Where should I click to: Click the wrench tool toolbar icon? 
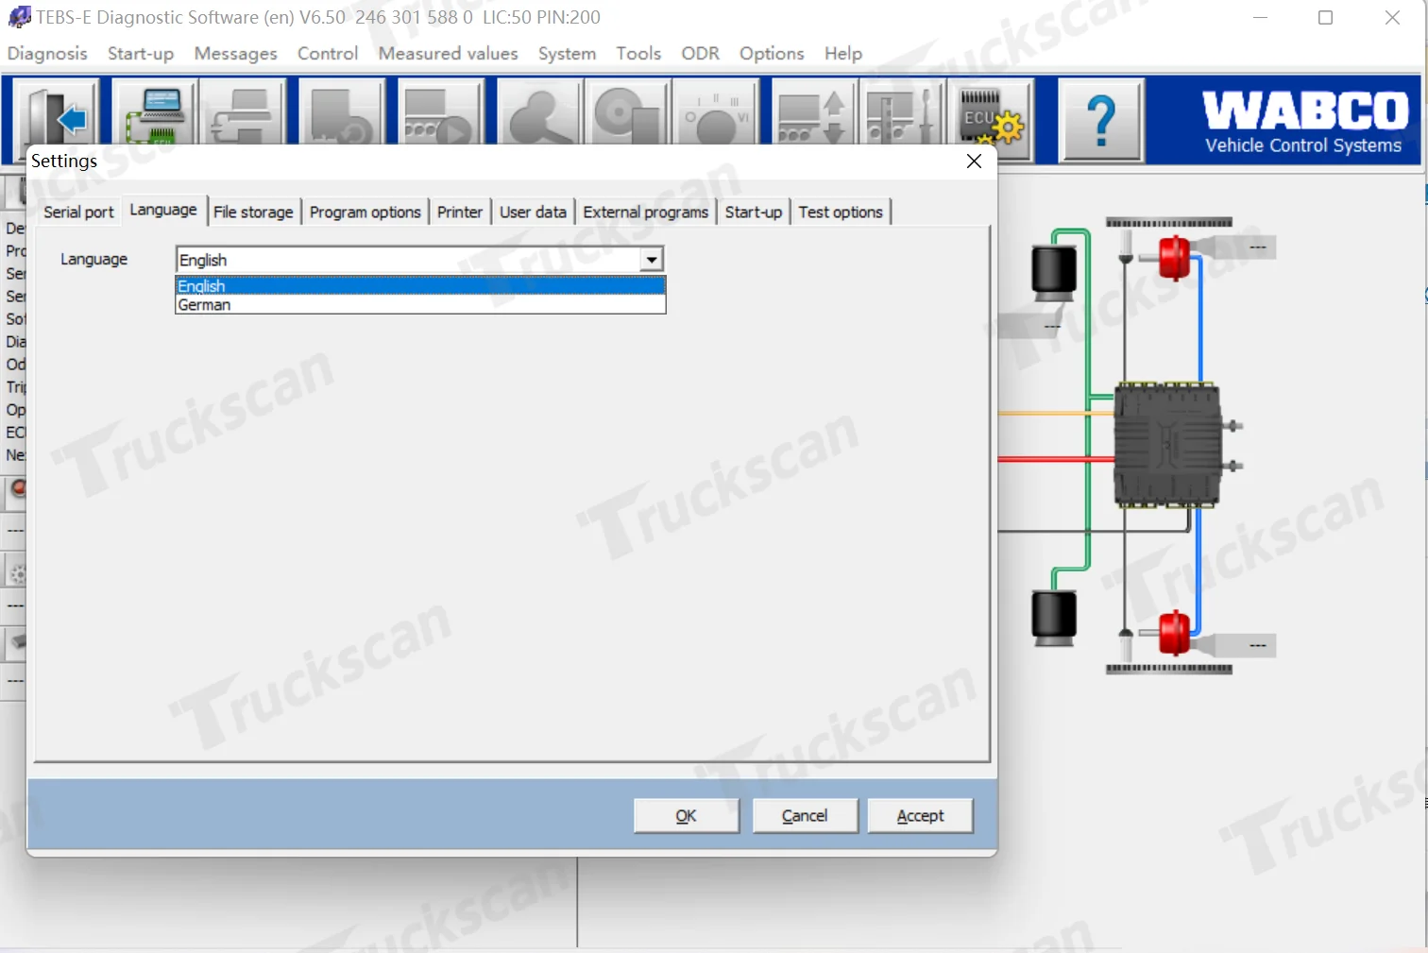[538, 113]
